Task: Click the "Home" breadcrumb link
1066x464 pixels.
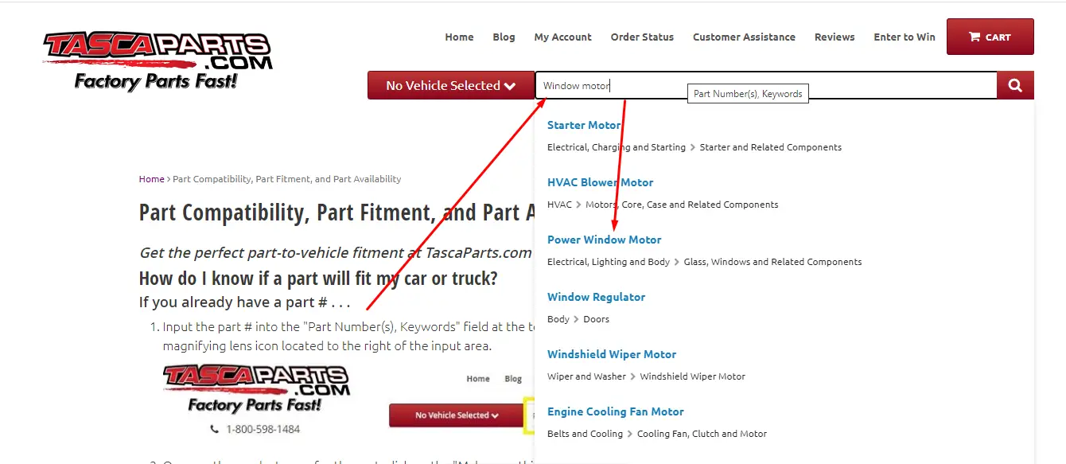Action: (151, 178)
